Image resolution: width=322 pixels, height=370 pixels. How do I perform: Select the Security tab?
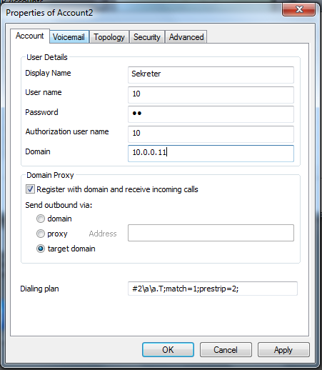(147, 37)
